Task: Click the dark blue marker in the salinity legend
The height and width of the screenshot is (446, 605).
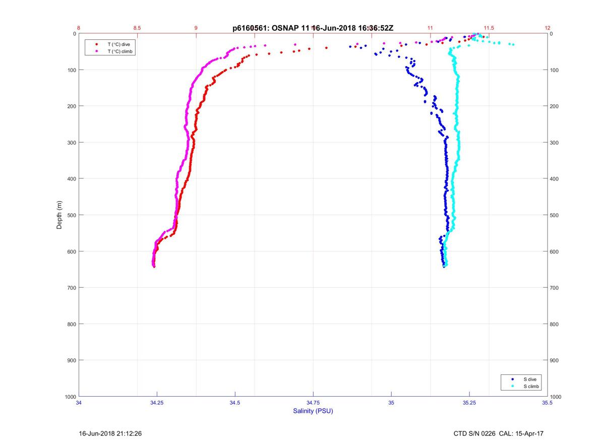Action: [x=512, y=378]
